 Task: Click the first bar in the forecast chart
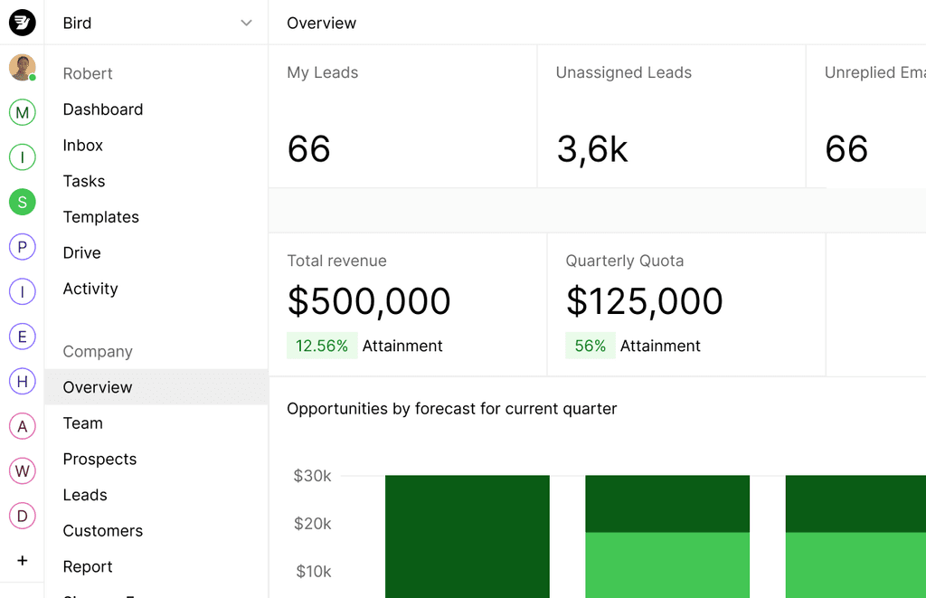pos(467,534)
